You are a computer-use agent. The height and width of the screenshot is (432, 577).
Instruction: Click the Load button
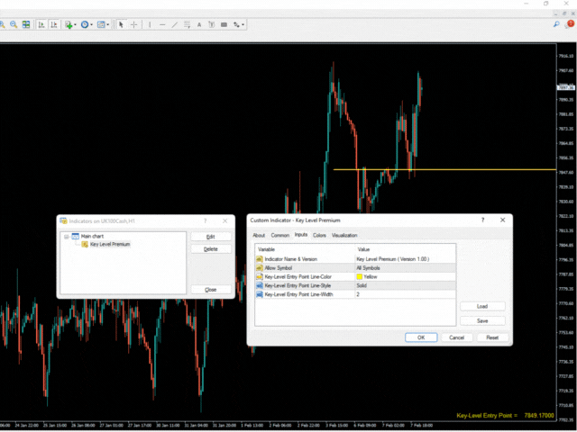click(482, 306)
